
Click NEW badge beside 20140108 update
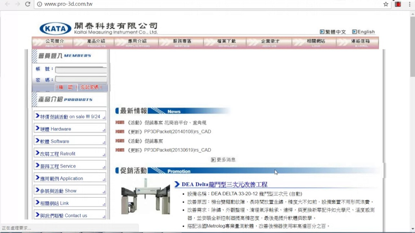click(x=120, y=131)
